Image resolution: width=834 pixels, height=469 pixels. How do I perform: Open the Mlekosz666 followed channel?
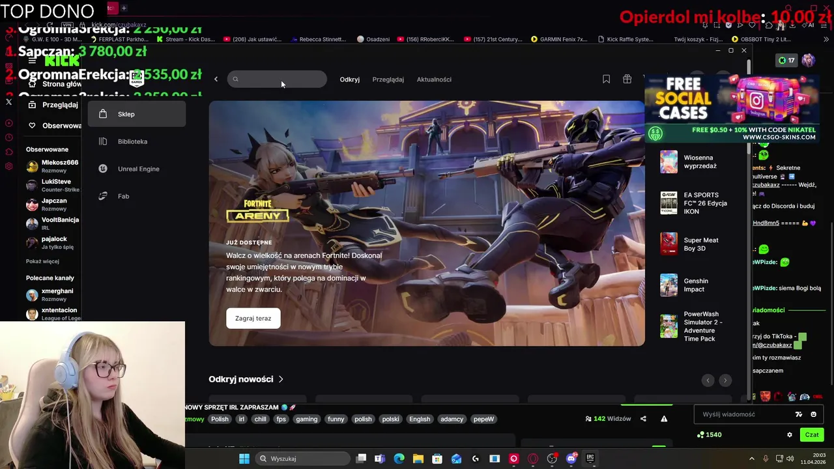52,166
